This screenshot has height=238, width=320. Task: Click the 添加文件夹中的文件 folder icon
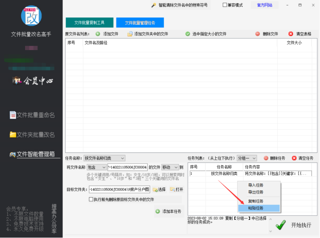click(130, 34)
